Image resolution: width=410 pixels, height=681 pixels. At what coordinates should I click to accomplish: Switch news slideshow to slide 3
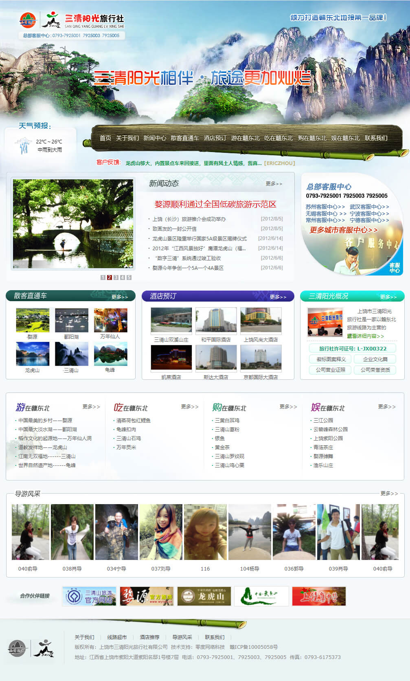click(116, 278)
